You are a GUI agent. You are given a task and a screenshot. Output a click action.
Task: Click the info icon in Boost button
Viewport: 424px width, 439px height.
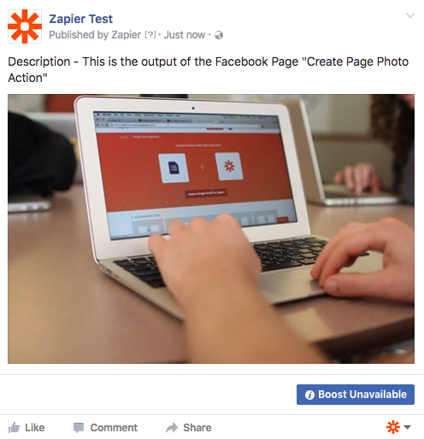pyautogui.click(x=309, y=395)
